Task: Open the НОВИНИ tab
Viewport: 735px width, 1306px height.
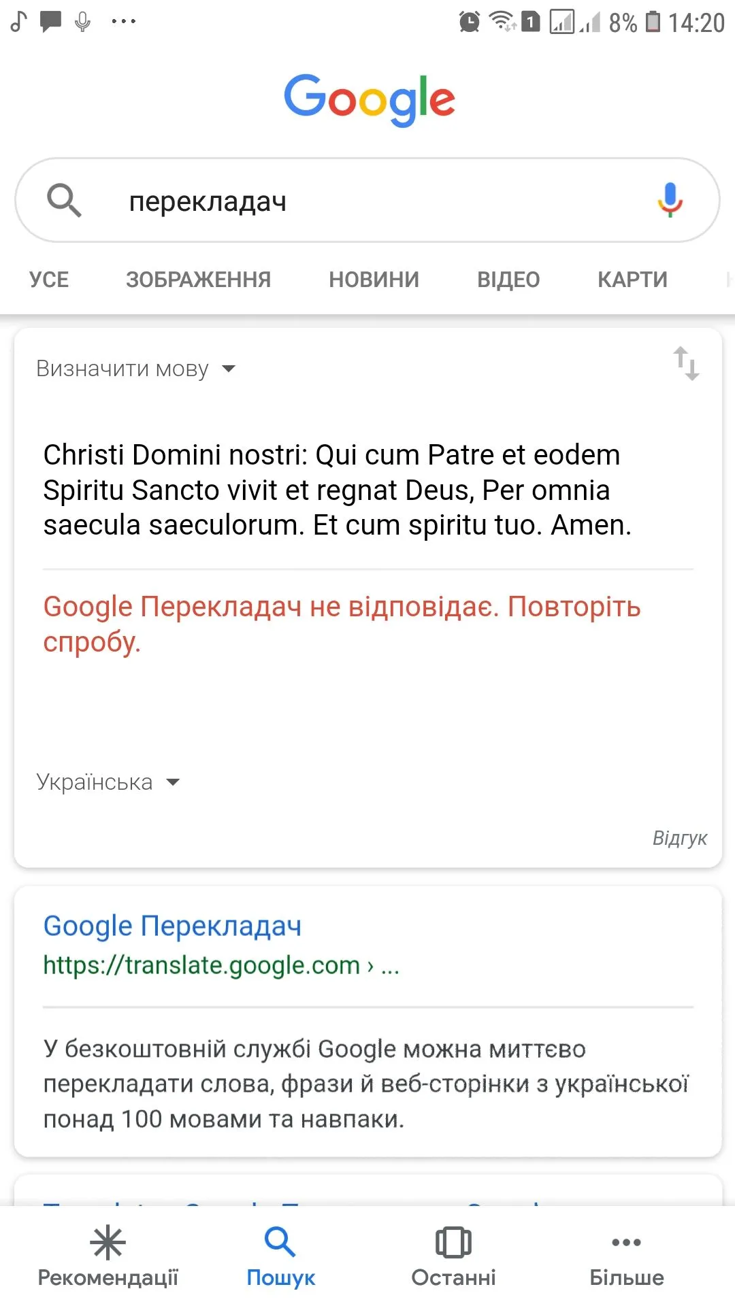Action: [374, 280]
